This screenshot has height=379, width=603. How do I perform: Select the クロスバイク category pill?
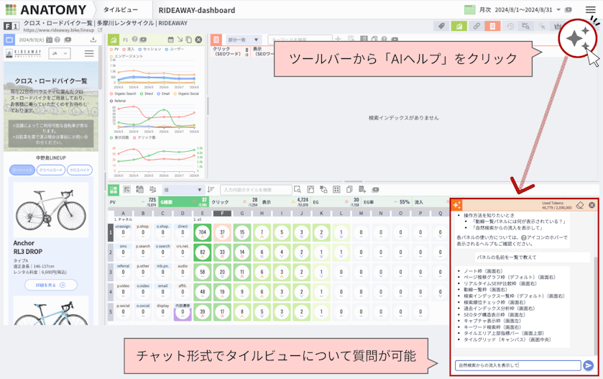coord(80,170)
